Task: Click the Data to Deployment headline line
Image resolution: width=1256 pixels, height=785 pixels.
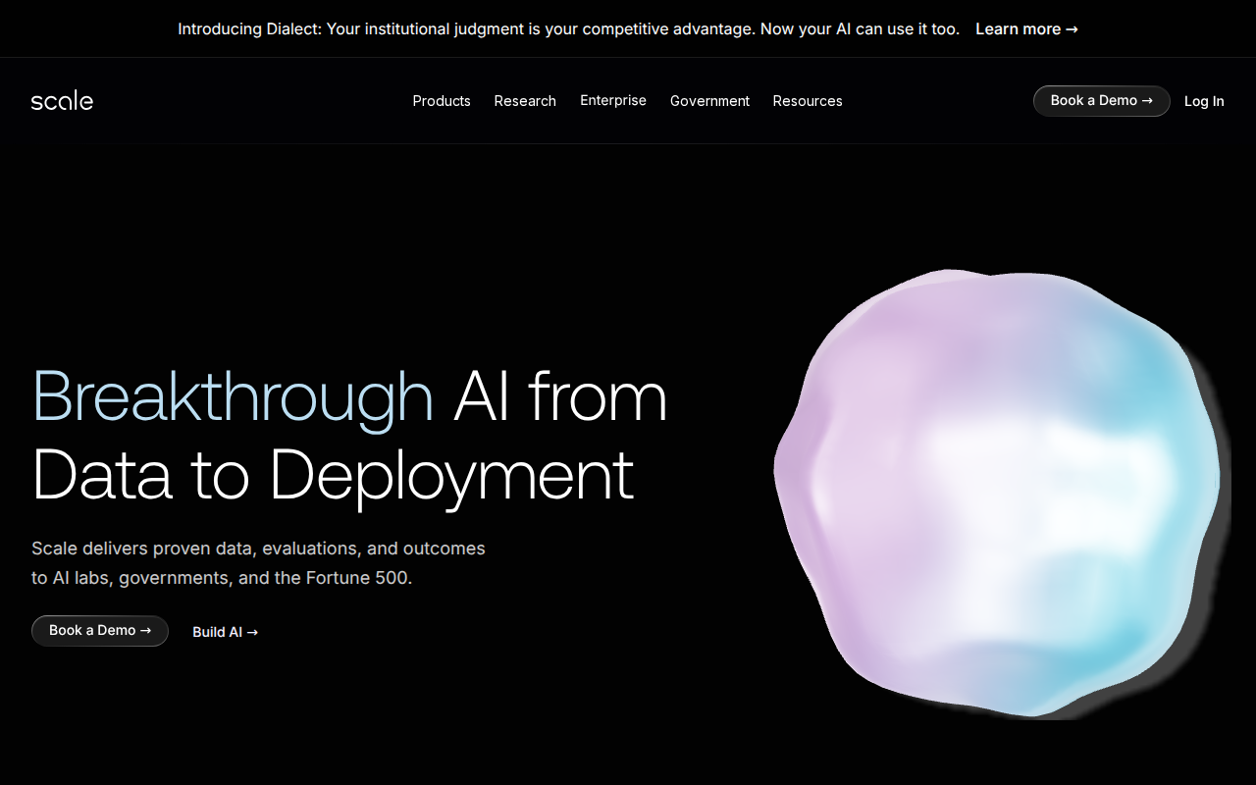Action: 333,476
